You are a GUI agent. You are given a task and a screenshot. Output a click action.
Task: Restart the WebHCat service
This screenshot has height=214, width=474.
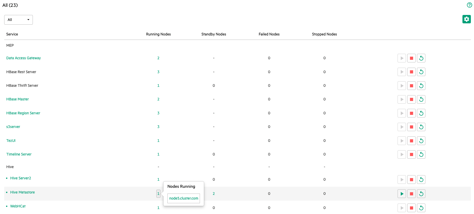pyautogui.click(x=421, y=208)
